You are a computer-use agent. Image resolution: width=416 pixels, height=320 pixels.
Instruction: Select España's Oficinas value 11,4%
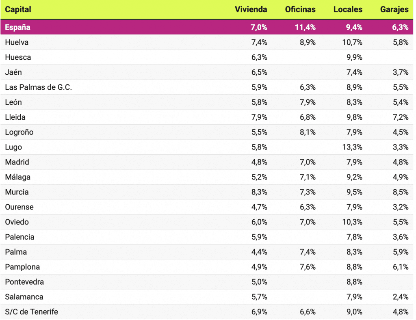[x=305, y=28]
